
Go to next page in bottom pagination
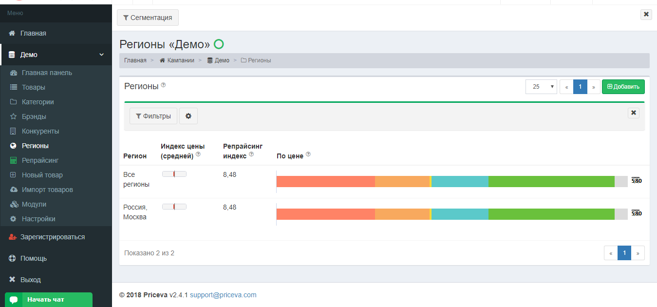click(638, 253)
